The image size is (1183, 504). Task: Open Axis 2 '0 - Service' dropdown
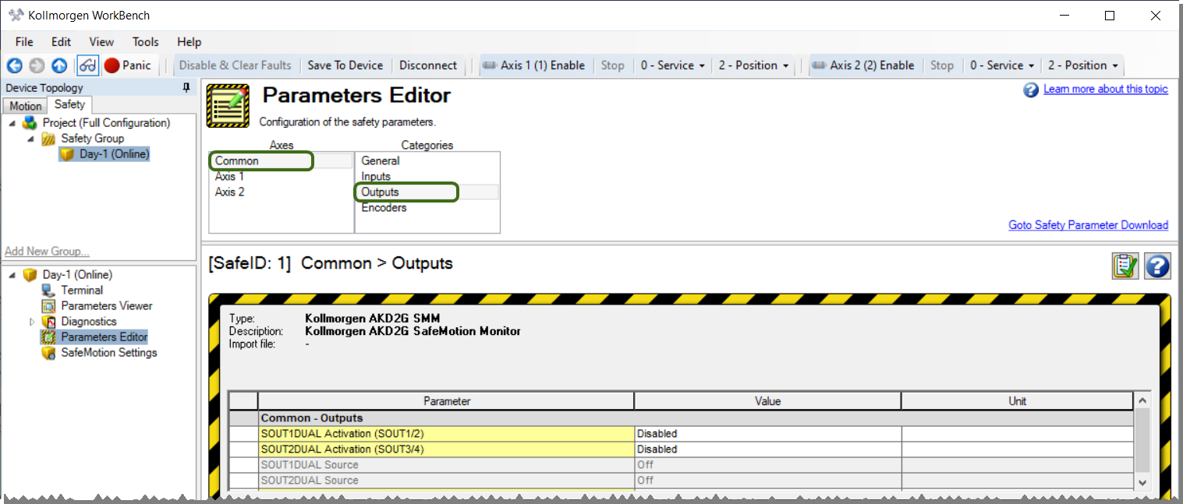[x=1001, y=65]
